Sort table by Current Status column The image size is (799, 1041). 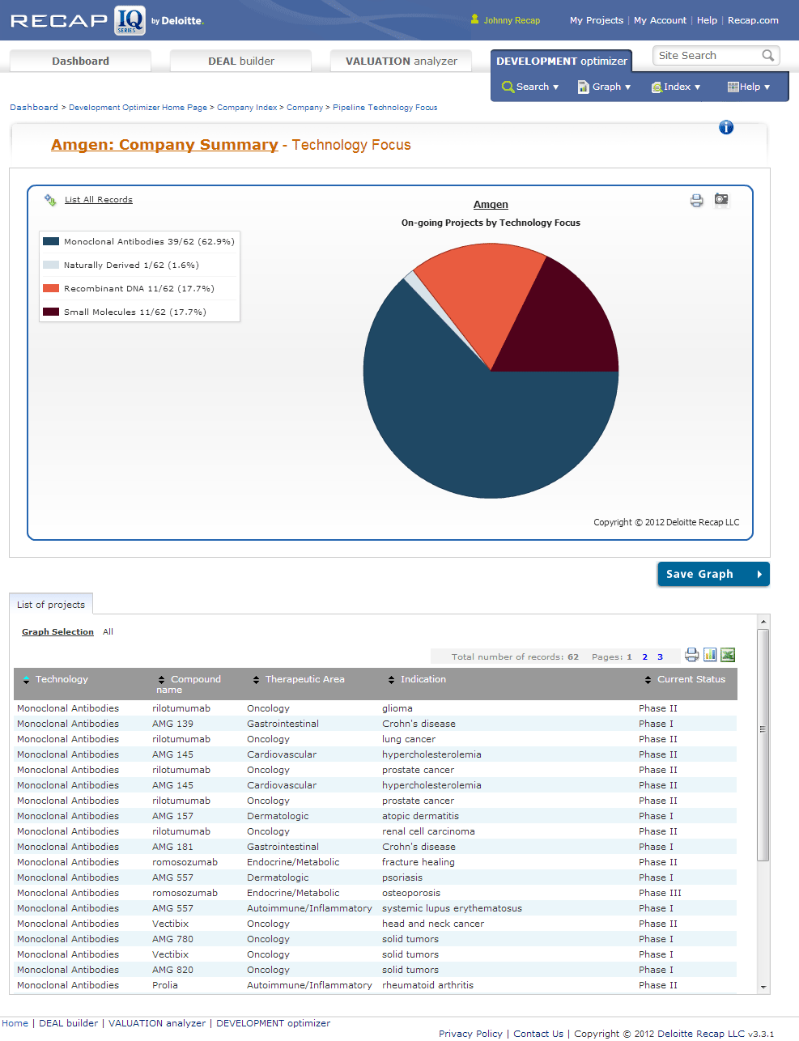(691, 679)
